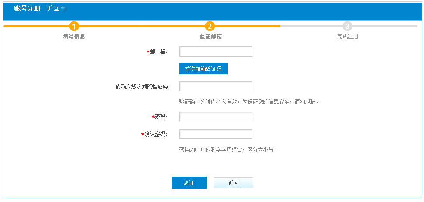Select the 完成注册 step label
The width and height of the screenshot is (424, 202).
tap(347, 37)
